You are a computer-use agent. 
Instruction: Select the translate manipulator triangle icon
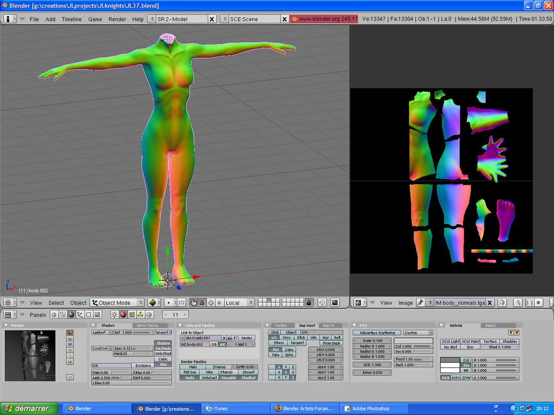(202, 303)
